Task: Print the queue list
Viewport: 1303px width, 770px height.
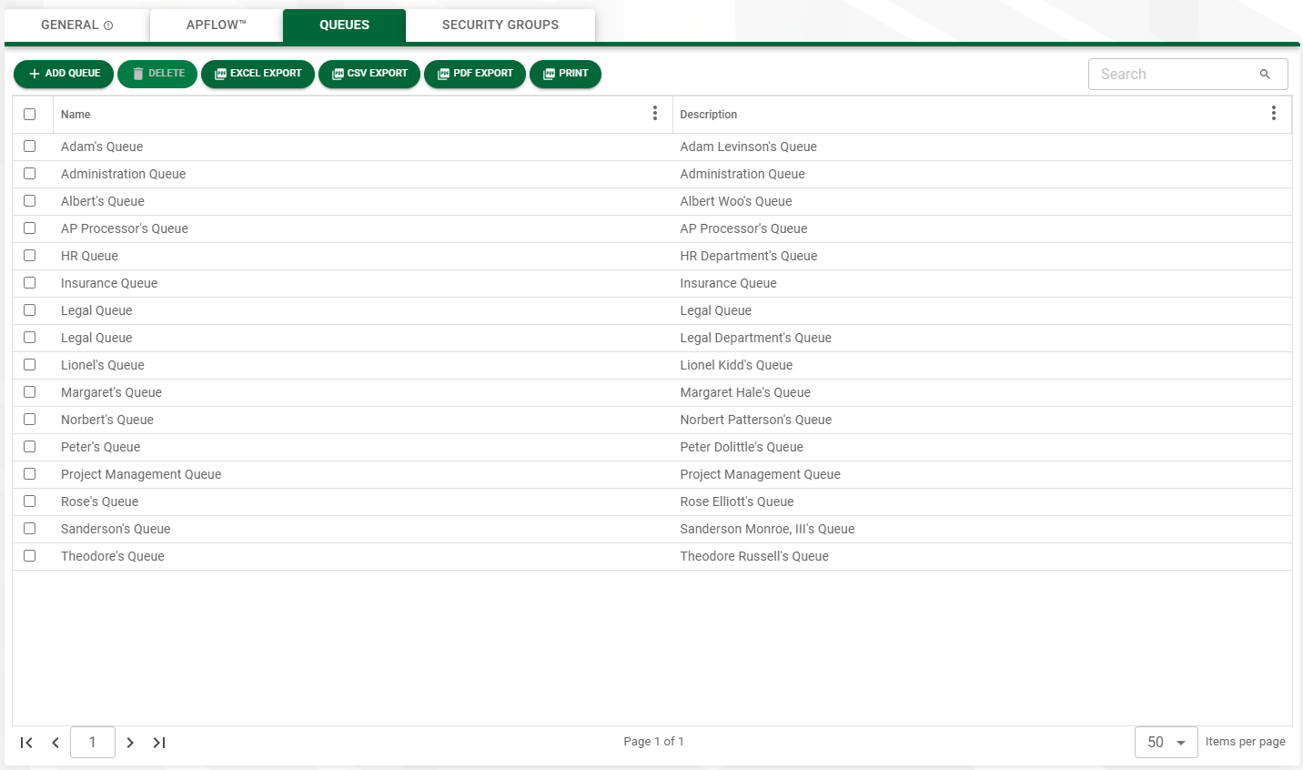Action: (x=565, y=74)
